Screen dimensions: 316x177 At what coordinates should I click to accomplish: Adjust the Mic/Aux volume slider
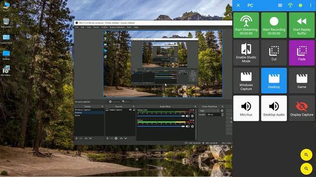[x=161, y=126]
